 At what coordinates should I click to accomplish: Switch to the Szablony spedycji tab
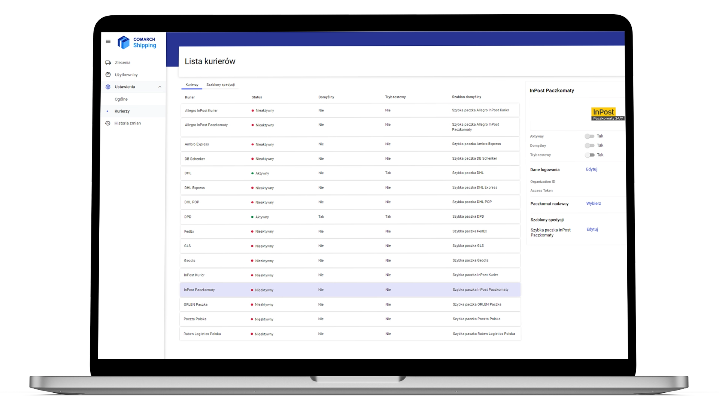click(221, 85)
